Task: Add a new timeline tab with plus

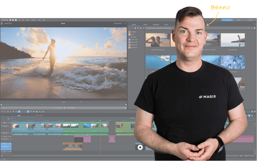Action: click(x=40, y=116)
